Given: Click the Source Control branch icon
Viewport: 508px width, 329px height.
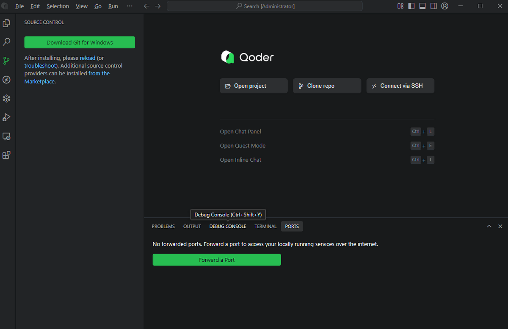Looking at the screenshot, I should tap(6, 61).
